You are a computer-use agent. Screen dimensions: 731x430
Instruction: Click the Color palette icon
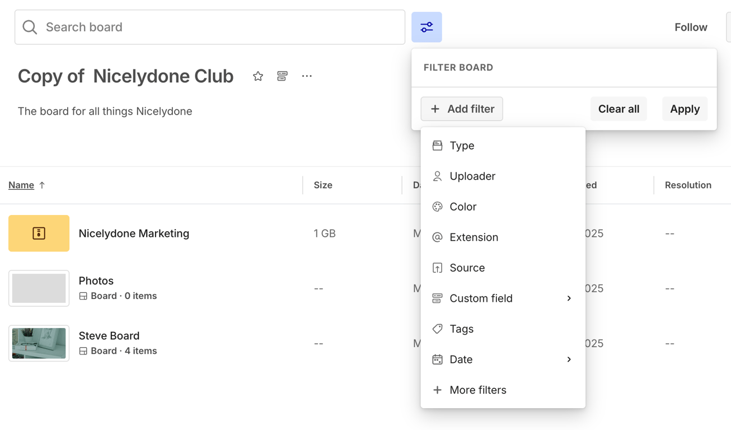[x=437, y=207]
